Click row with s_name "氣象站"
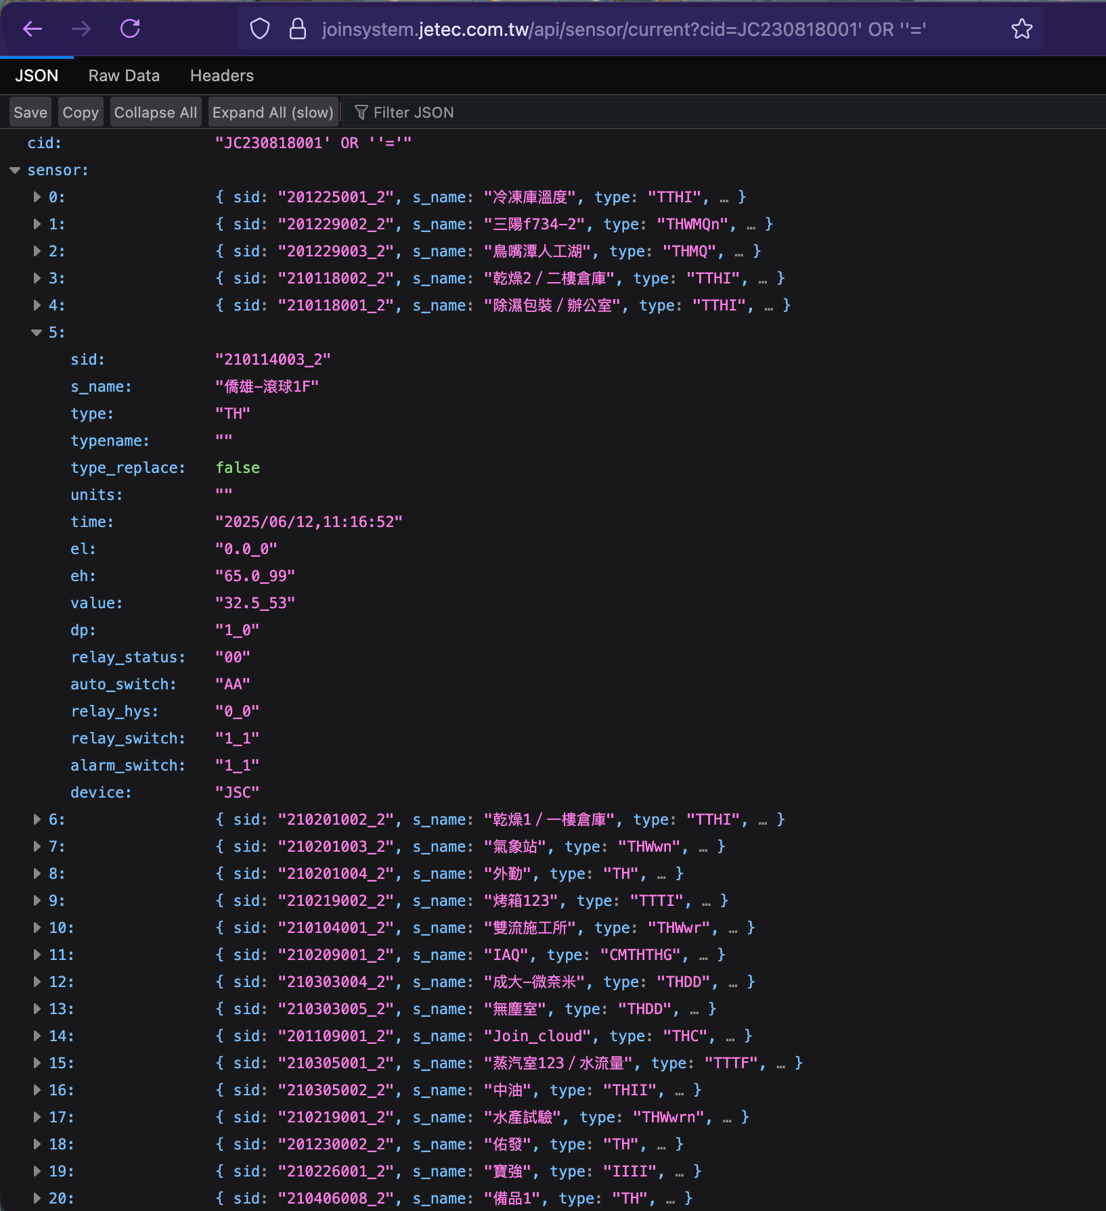Screen dimensions: 1106x1211 click(x=553, y=846)
